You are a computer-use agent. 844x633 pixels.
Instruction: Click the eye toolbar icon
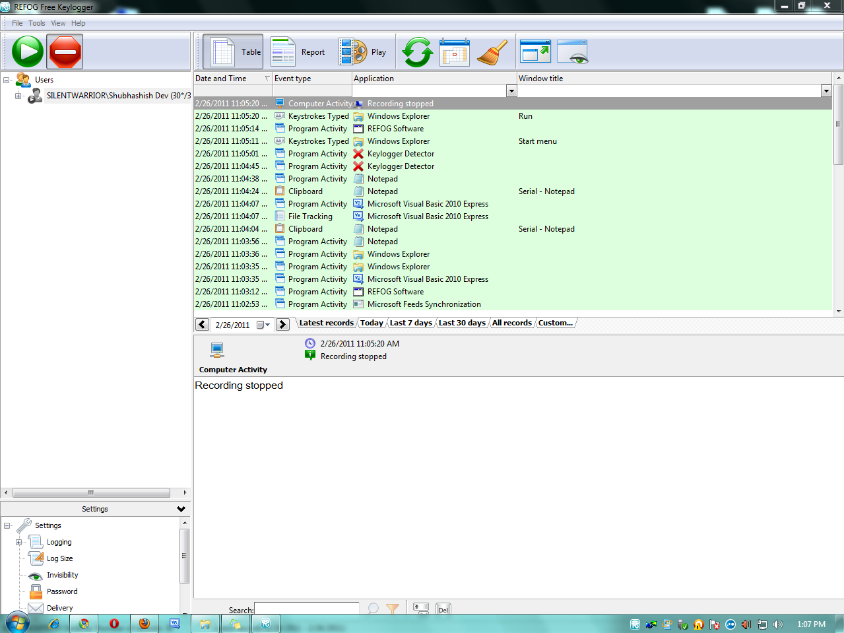click(573, 51)
